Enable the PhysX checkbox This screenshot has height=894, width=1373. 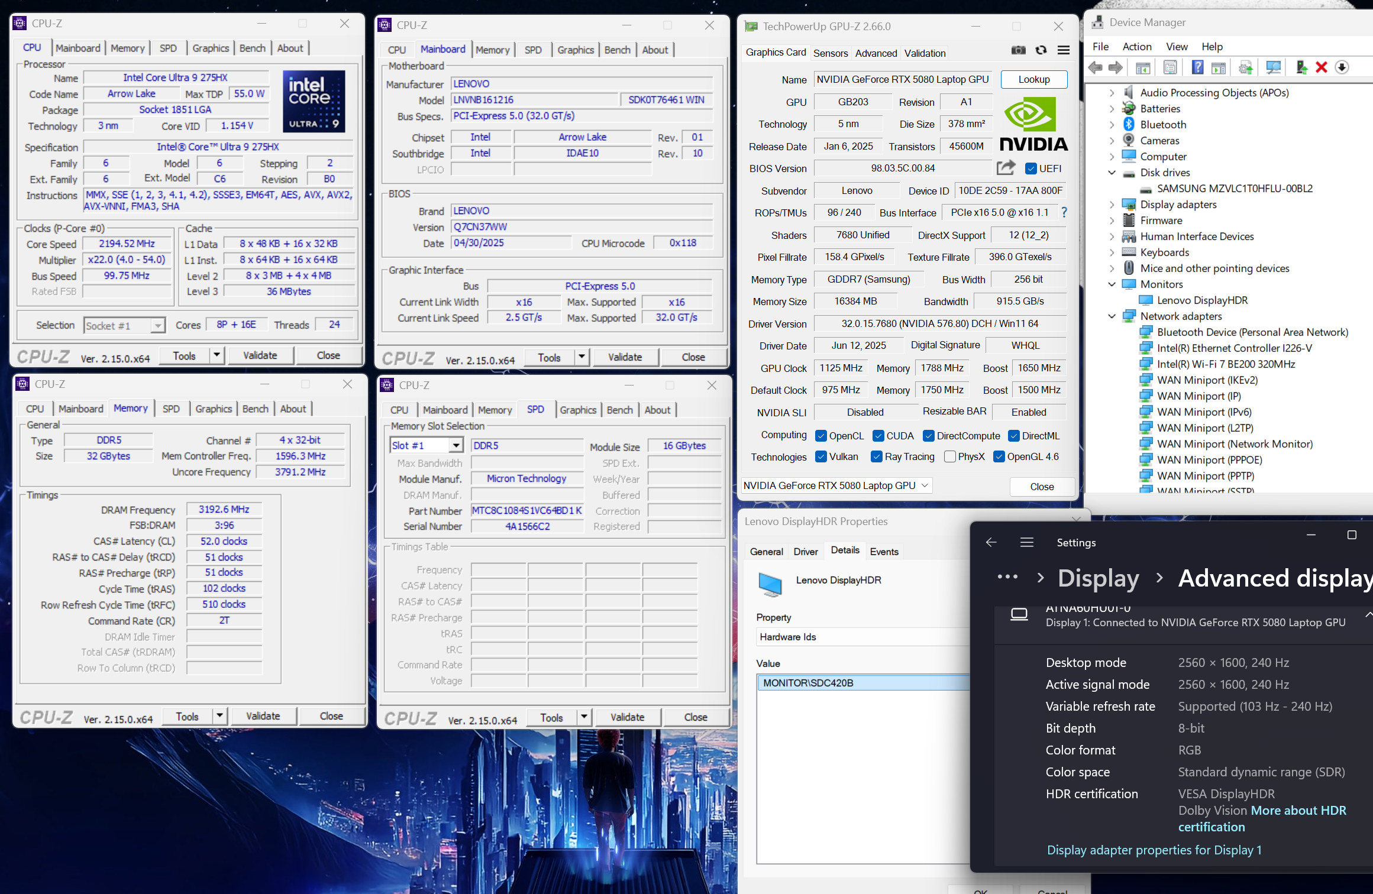click(x=949, y=456)
